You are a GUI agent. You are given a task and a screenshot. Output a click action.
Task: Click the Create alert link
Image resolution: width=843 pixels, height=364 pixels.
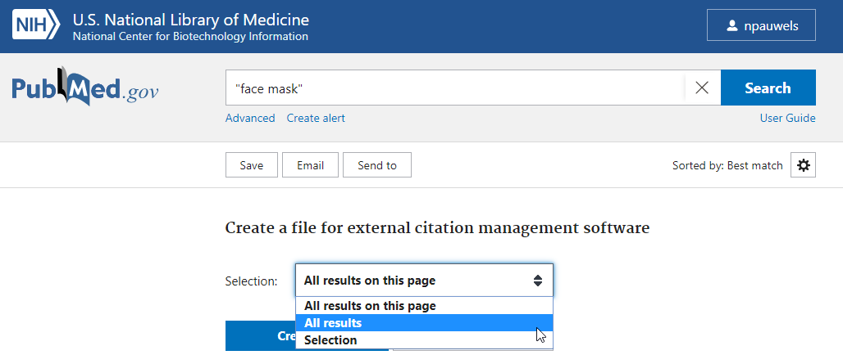pyautogui.click(x=316, y=118)
